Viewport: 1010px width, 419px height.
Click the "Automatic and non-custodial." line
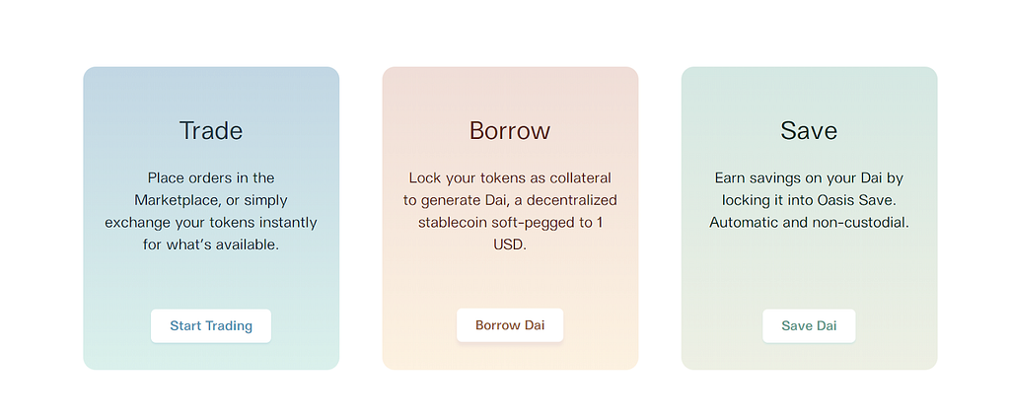pyautogui.click(x=809, y=223)
